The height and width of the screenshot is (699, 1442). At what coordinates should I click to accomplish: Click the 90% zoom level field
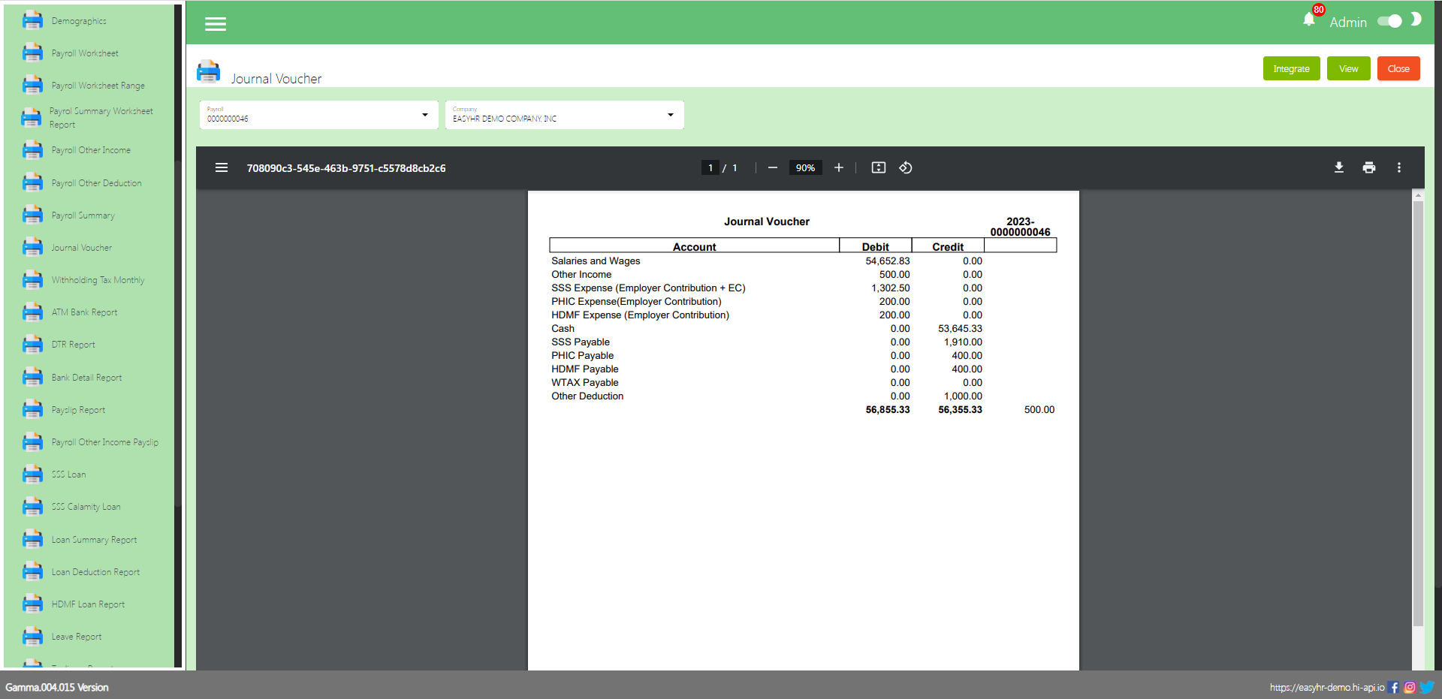(805, 167)
